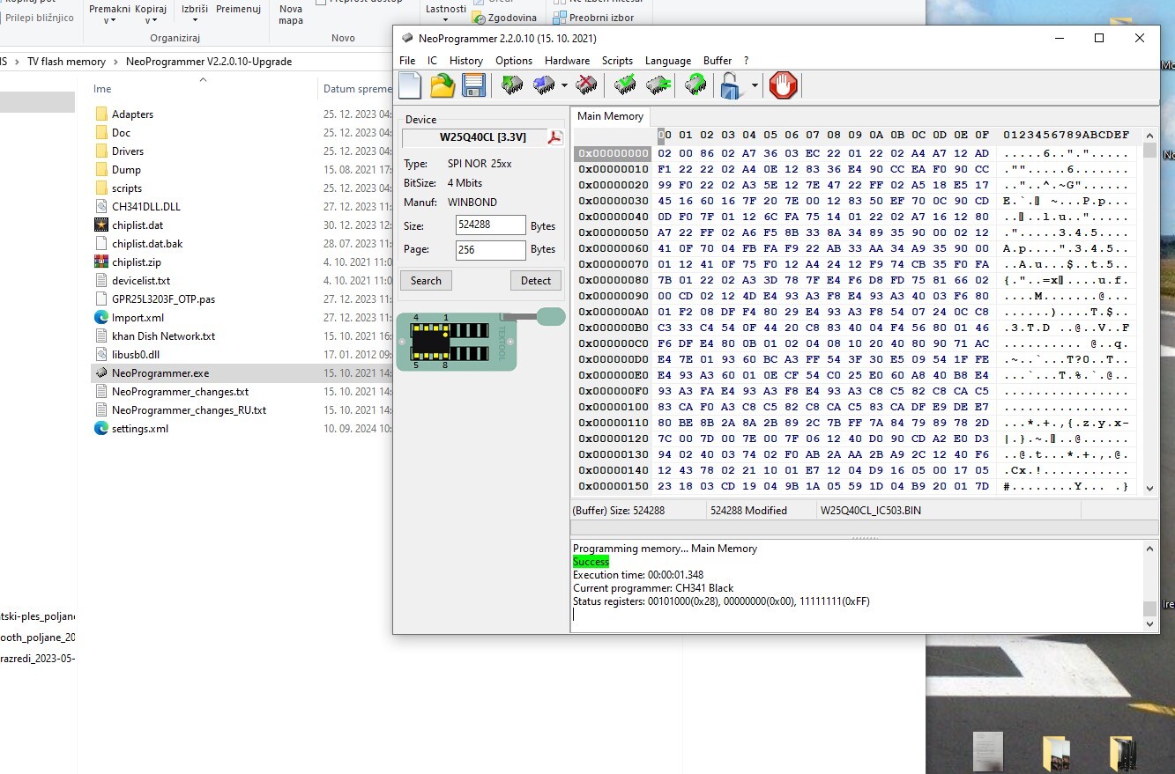Click Preimenuj in the Explorer ribbon

click(238, 9)
